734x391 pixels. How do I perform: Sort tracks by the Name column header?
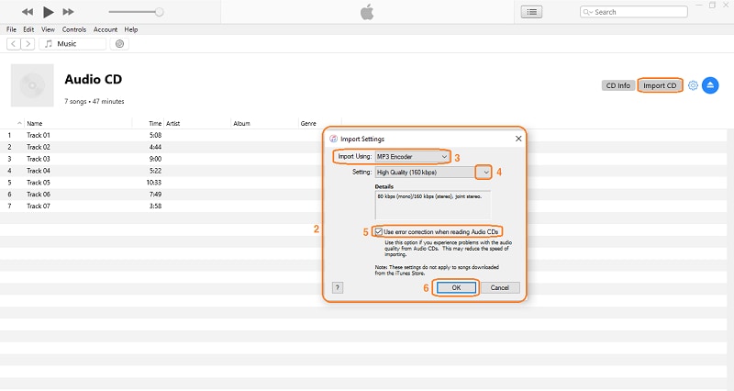(x=35, y=124)
